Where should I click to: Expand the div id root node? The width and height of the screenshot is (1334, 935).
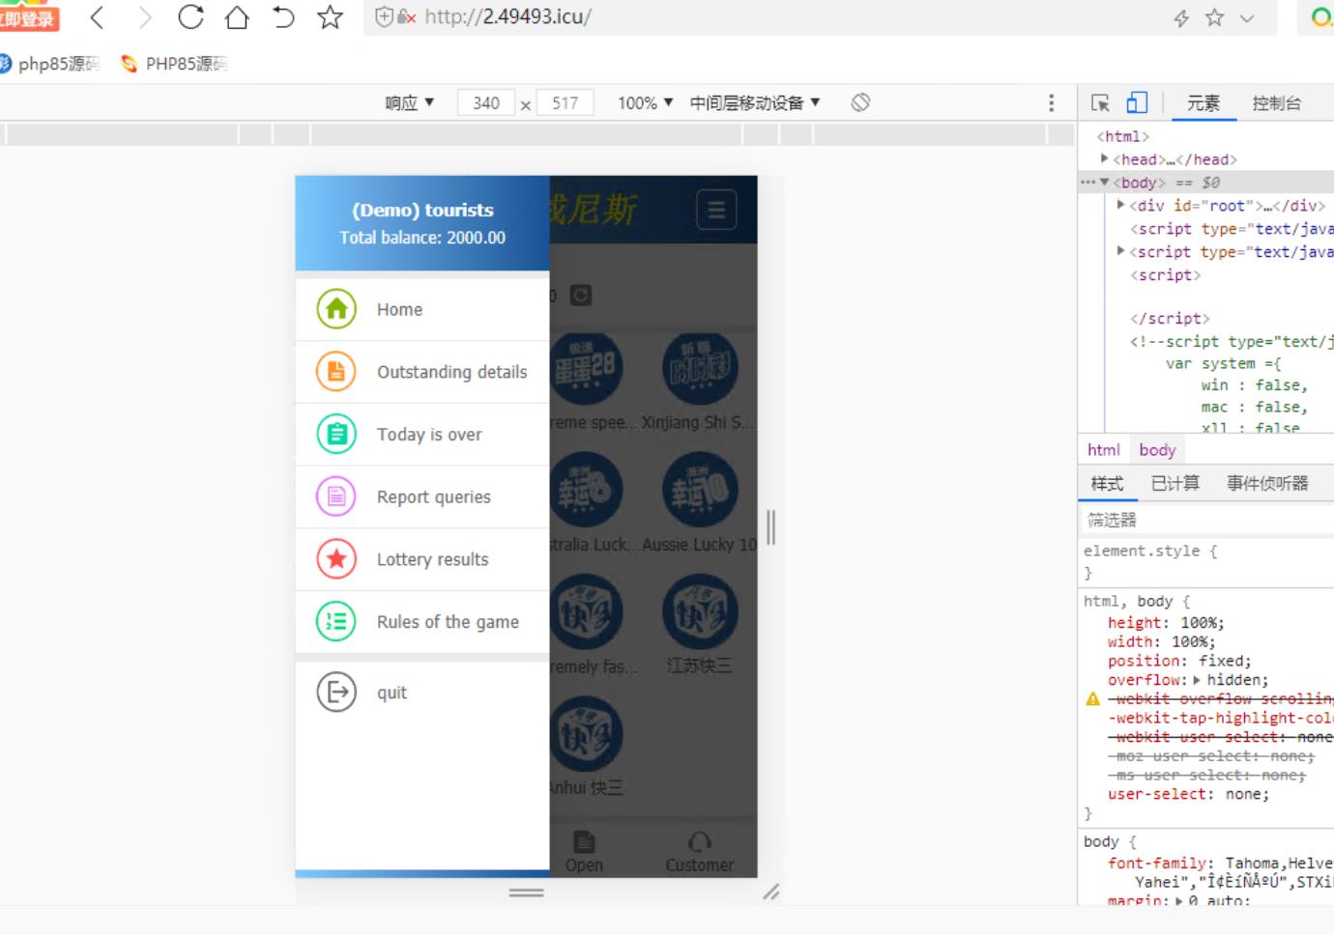(x=1120, y=206)
